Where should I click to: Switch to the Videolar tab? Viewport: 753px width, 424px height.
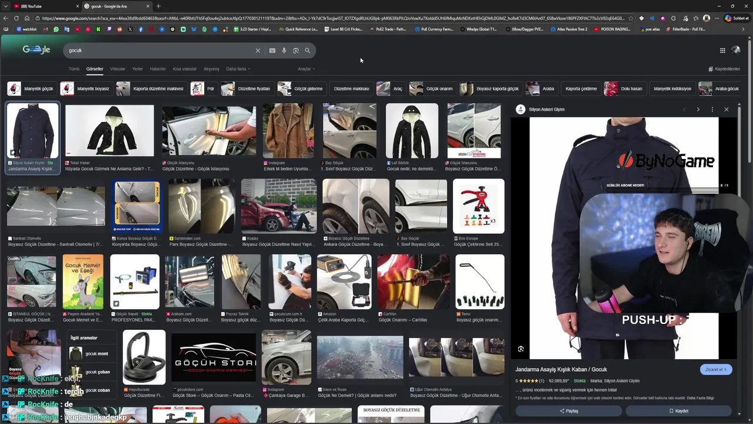click(118, 69)
